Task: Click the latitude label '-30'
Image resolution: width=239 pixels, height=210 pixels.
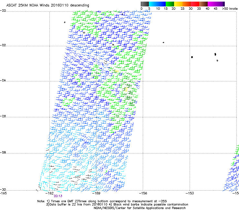Action: pos(3,190)
